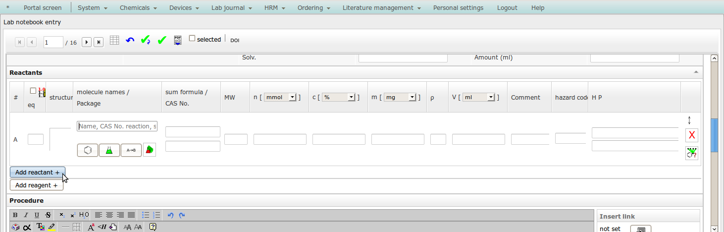Click the green flask chemical button
The height and width of the screenshot is (232, 724).
[x=109, y=150]
